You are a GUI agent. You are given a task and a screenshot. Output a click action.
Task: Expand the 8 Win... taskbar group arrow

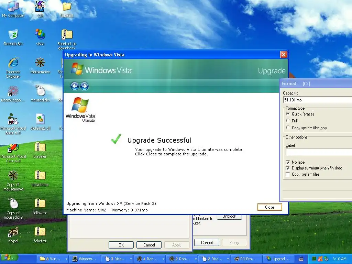[66, 259]
